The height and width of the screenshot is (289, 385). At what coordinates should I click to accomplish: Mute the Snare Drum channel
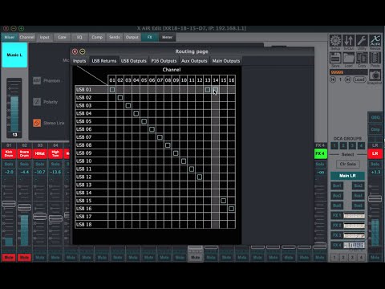tap(24, 258)
